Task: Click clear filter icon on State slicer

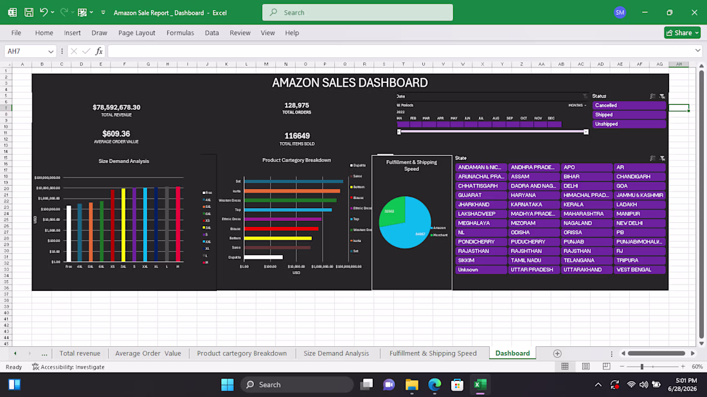Action: [662, 158]
